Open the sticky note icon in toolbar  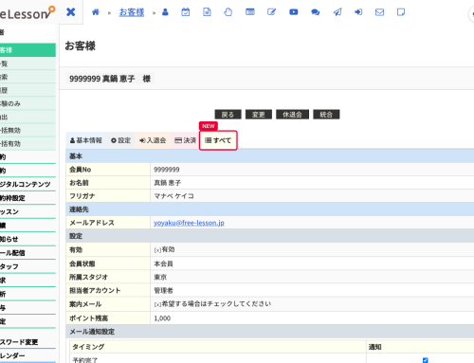coord(401,12)
